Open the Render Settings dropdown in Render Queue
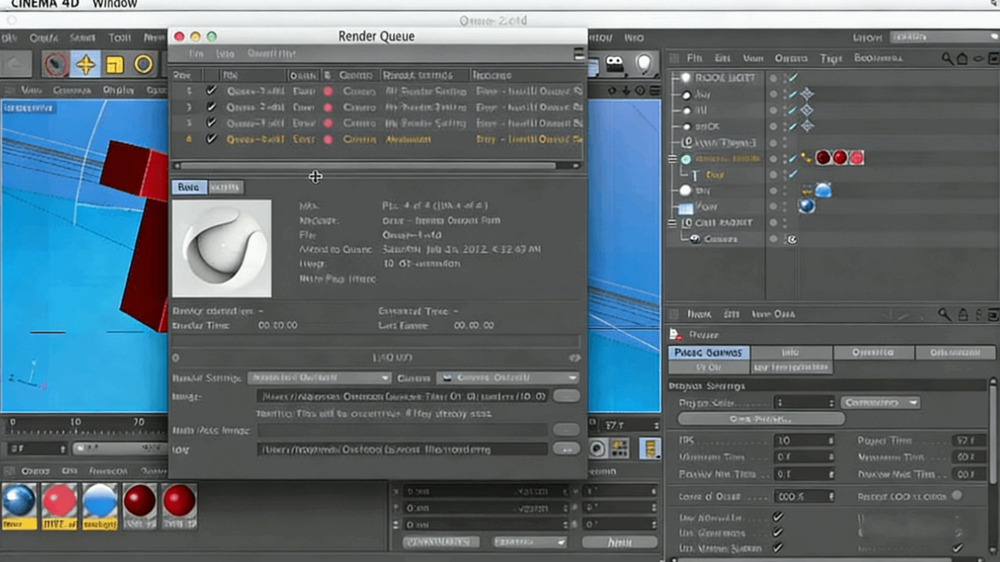This screenshot has width=1000, height=562. click(319, 378)
